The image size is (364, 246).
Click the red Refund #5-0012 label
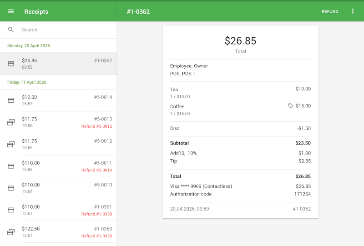(x=96, y=126)
